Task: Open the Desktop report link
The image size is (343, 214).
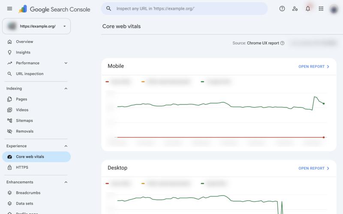Action: click(314, 168)
